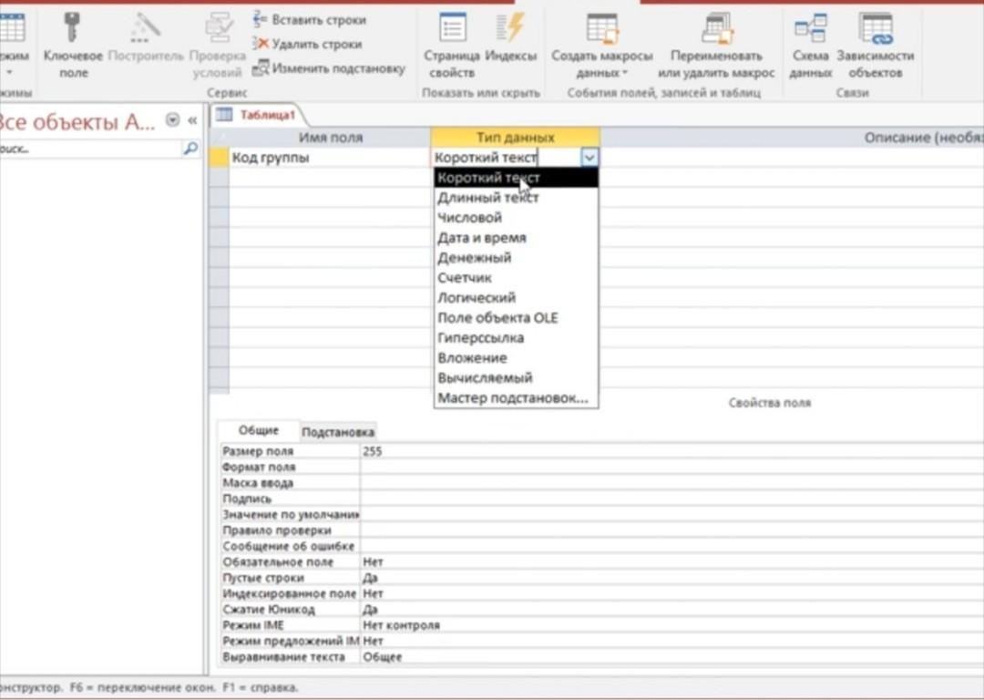984x700 pixels.
Task: Click the Маска ввода value field
Action: [x=671, y=483]
